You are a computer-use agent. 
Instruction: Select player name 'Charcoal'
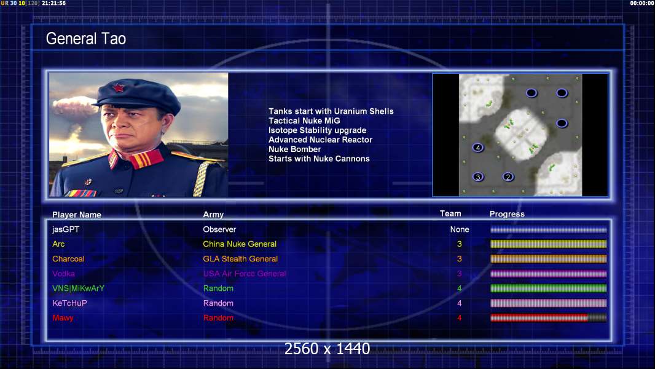(x=68, y=259)
